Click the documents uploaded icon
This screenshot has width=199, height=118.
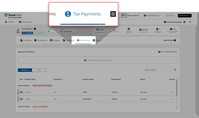point(157,29)
